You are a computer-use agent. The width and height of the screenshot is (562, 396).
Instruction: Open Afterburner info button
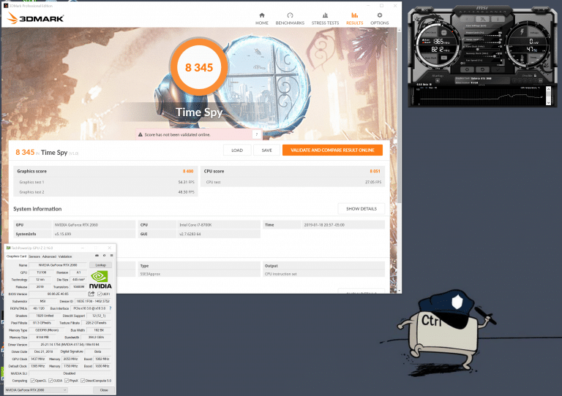[x=498, y=19]
